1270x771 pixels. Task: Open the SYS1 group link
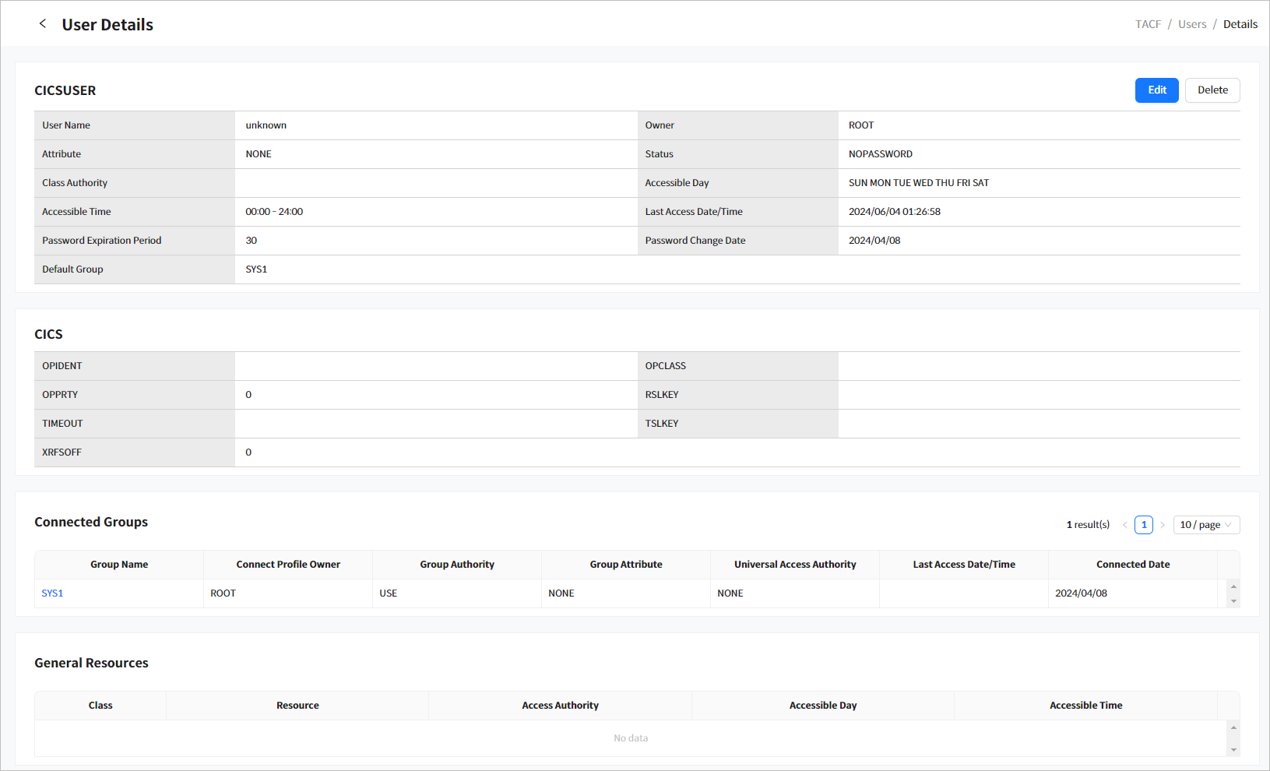coord(52,593)
